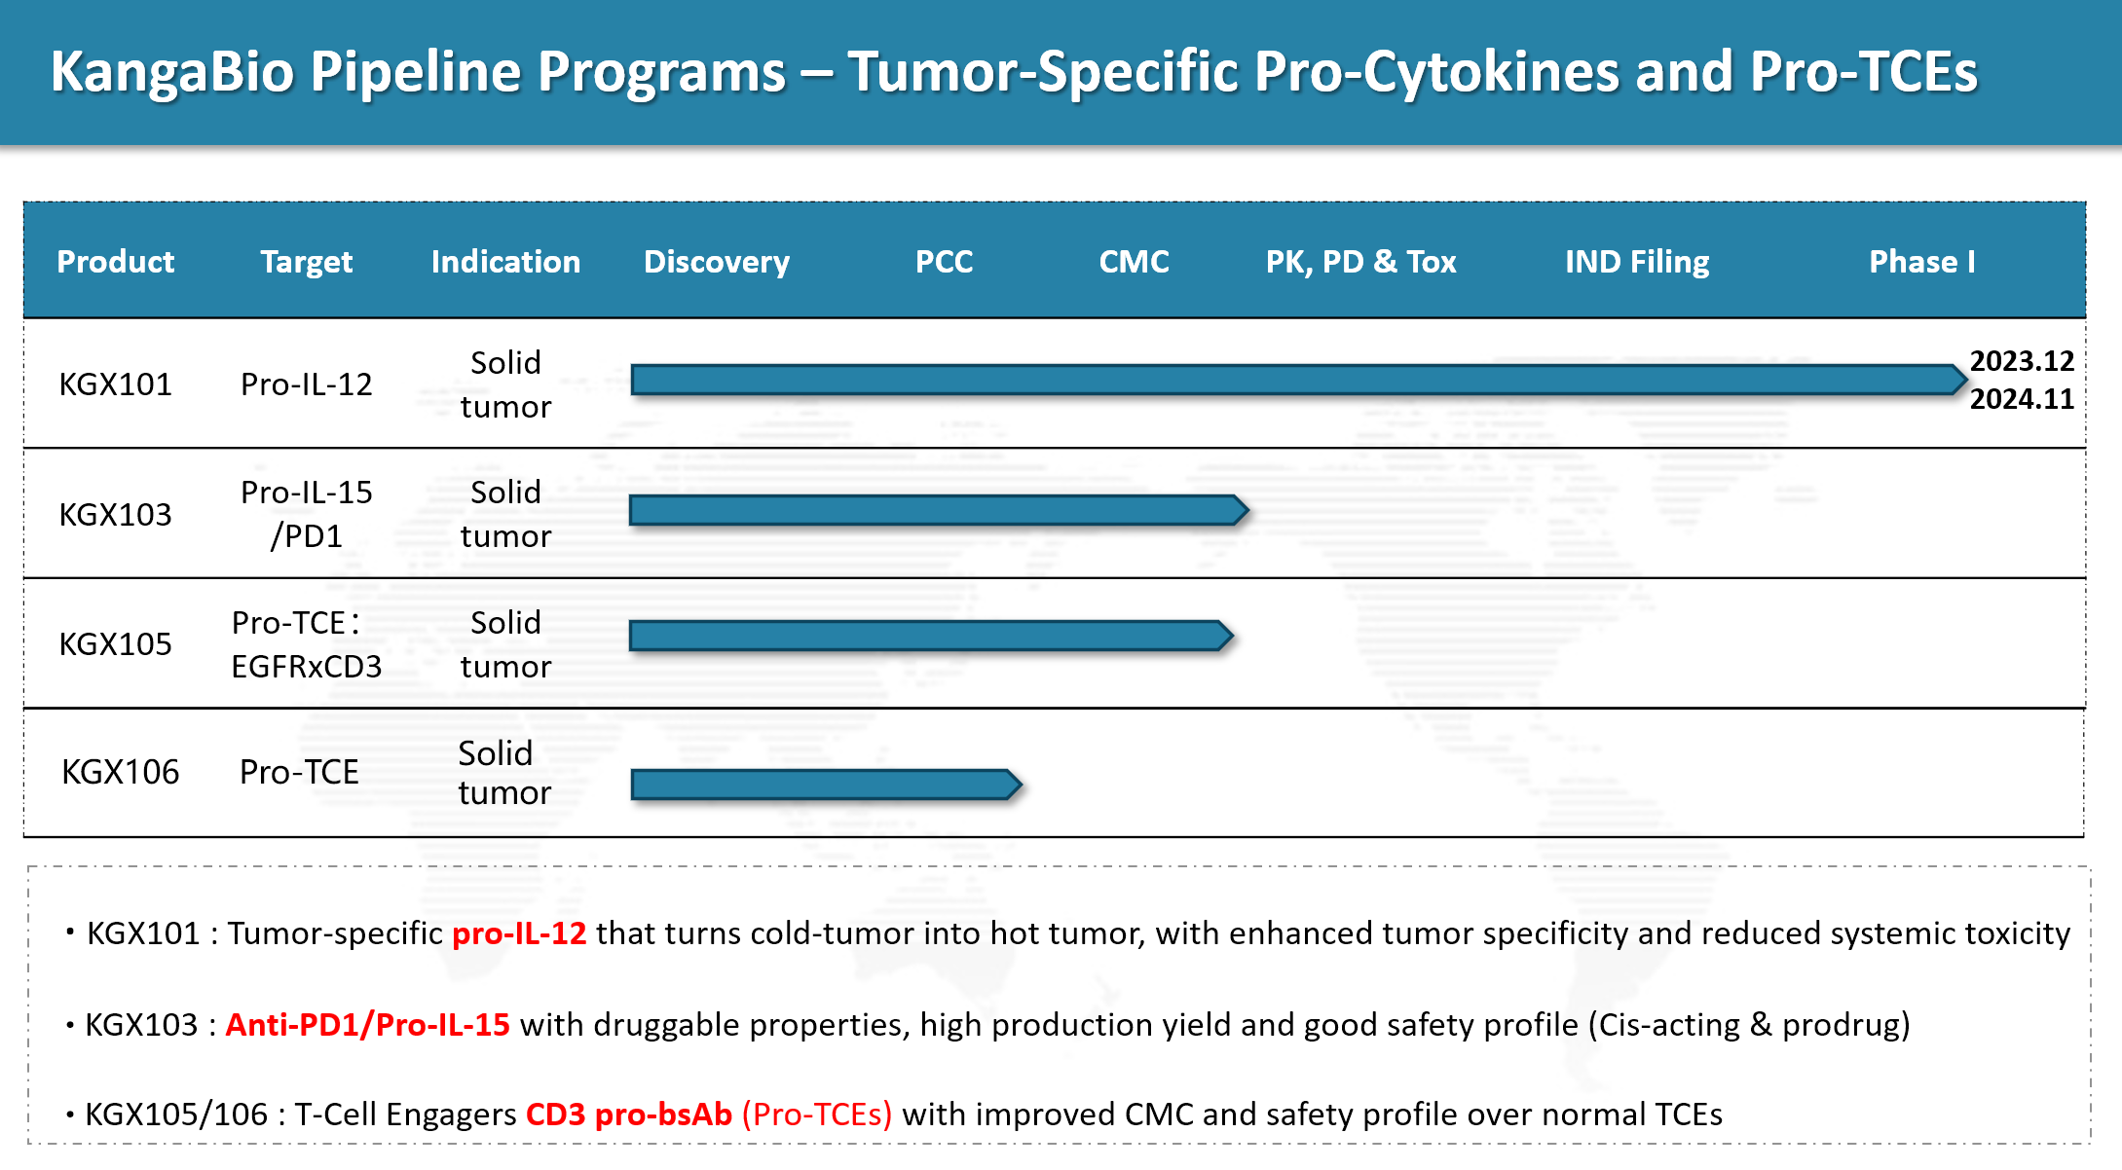Select the Phase I stage header
The width and height of the screenshot is (2122, 1170).
click(1921, 262)
